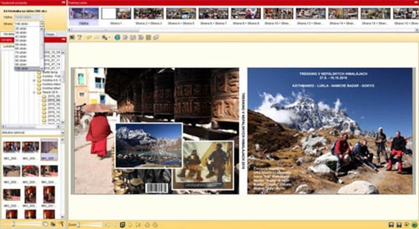Select the two climbers inset photo on cover
Image resolution: width=419 pixels, height=229 pixels.
(203, 165)
